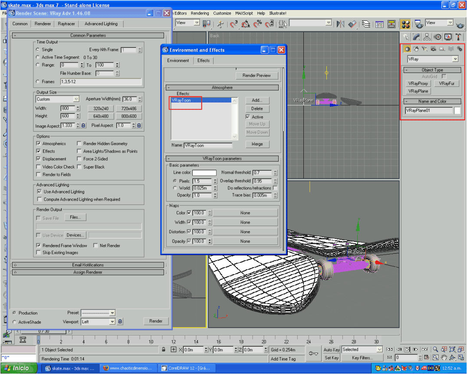
Task: Toggle the Spinner Snap icon
Action: (x=269, y=24)
